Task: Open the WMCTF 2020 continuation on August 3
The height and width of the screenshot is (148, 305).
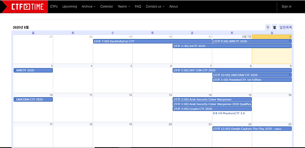Action: 33,70
